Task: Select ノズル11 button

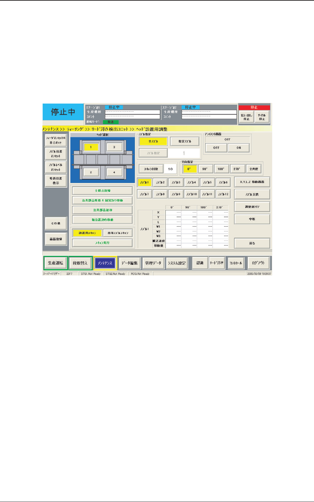Action: click(x=207, y=194)
